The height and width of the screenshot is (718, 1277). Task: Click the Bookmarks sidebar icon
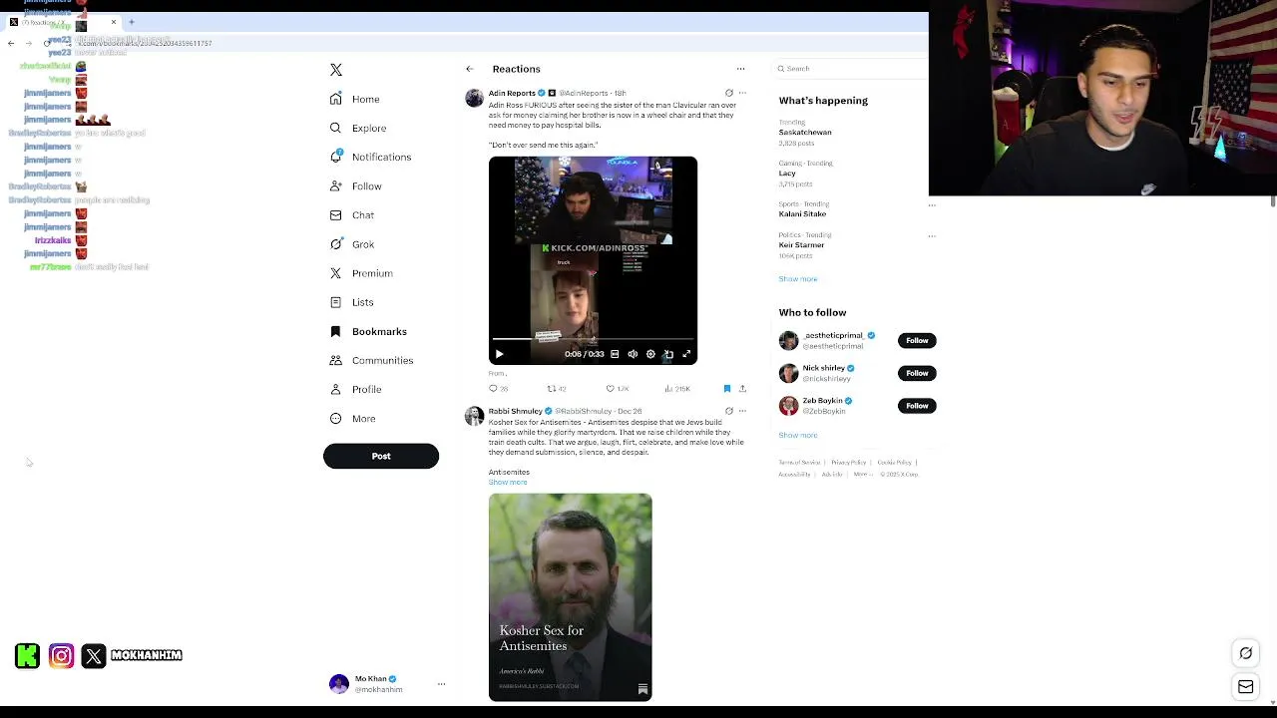(336, 331)
